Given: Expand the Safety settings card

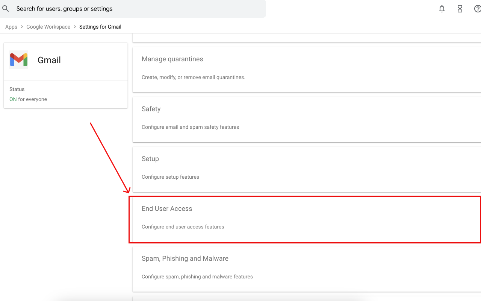Looking at the screenshot, I should 307,119.
